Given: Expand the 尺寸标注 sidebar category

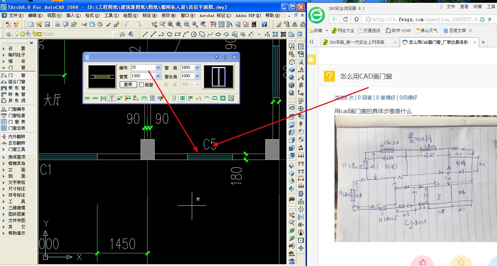Looking at the screenshot, I should [x=17, y=189].
